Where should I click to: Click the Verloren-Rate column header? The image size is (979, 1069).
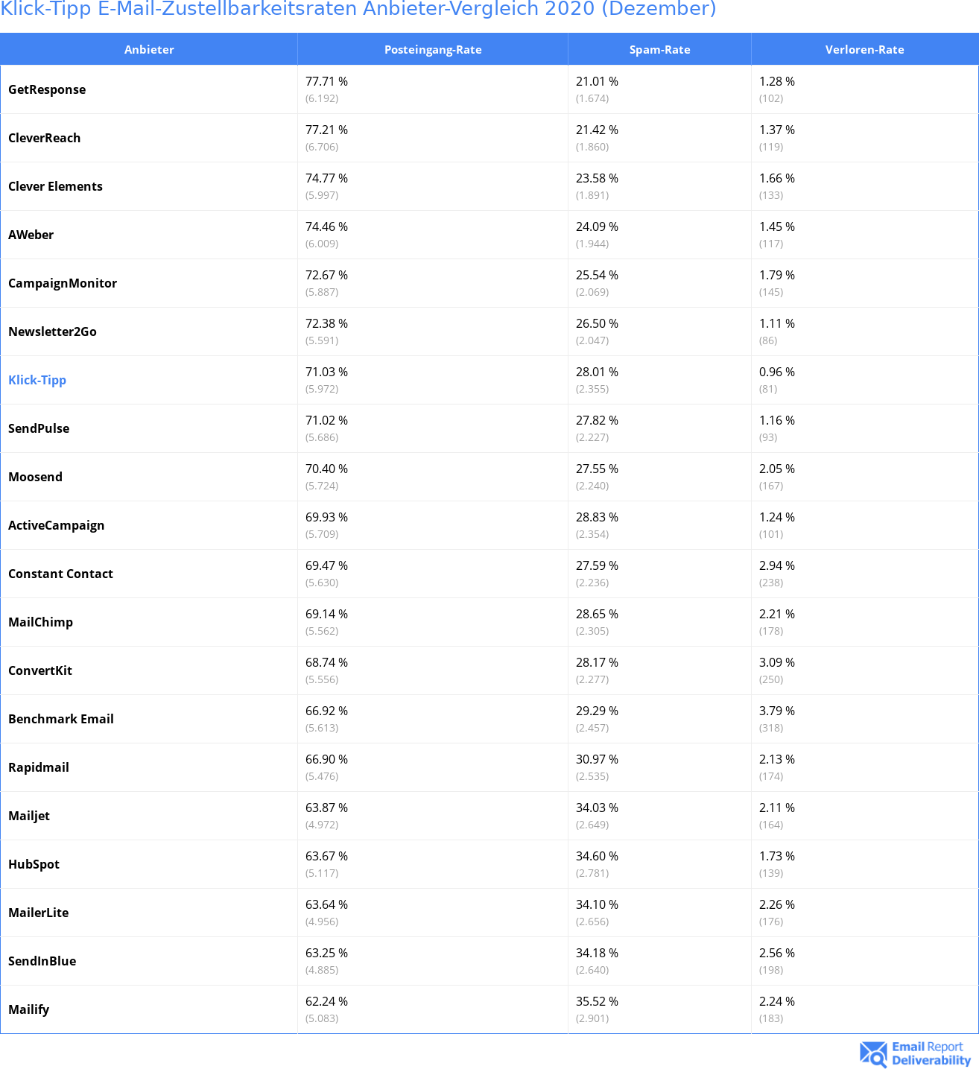tap(864, 50)
